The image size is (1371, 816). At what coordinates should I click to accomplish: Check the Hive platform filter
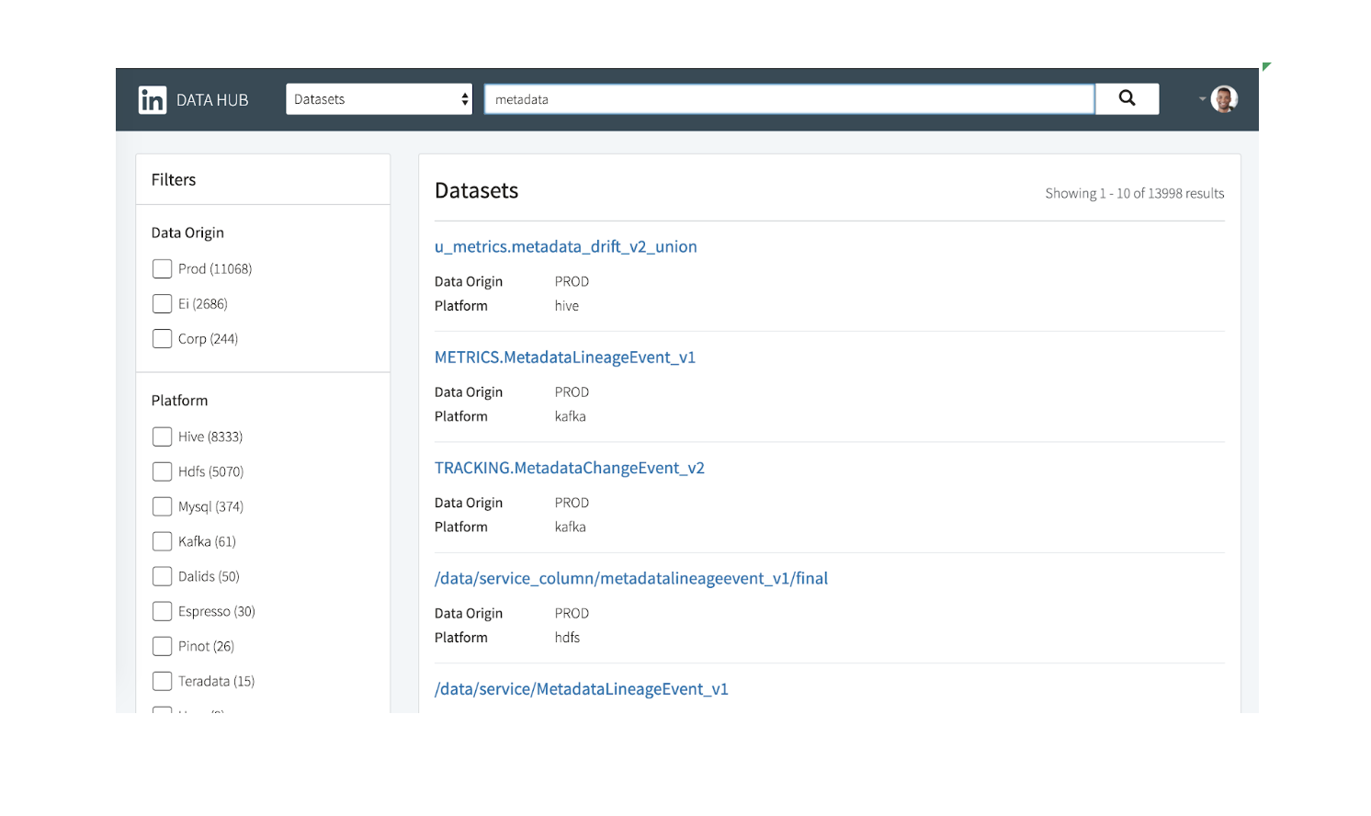pyautogui.click(x=162, y=436)
